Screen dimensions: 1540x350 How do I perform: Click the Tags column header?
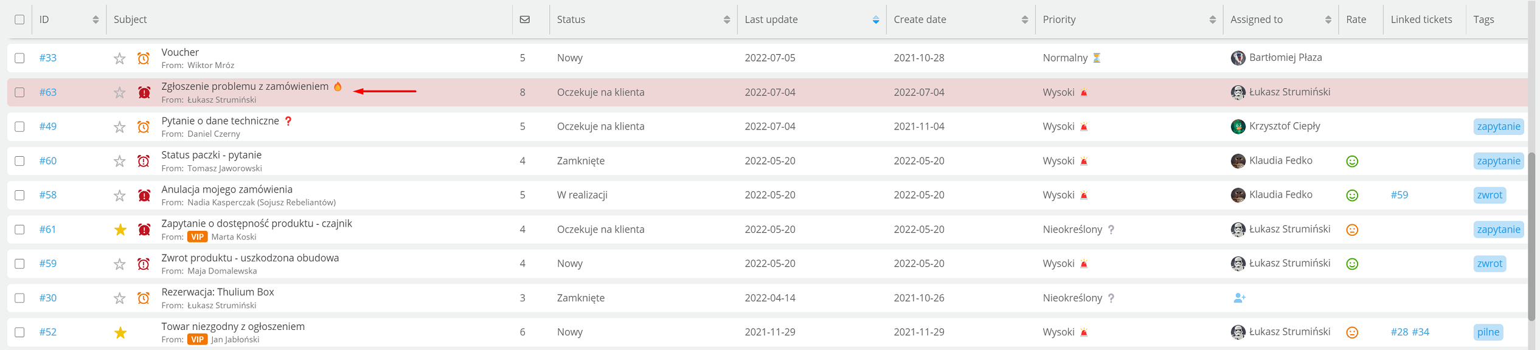tap(1483, 19)
